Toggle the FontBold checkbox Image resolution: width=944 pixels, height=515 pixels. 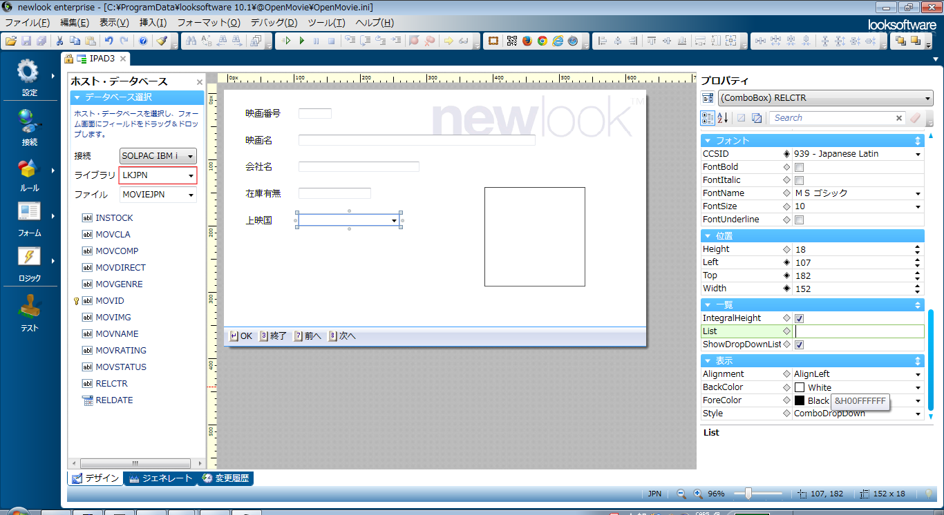[x=799, y=167]
